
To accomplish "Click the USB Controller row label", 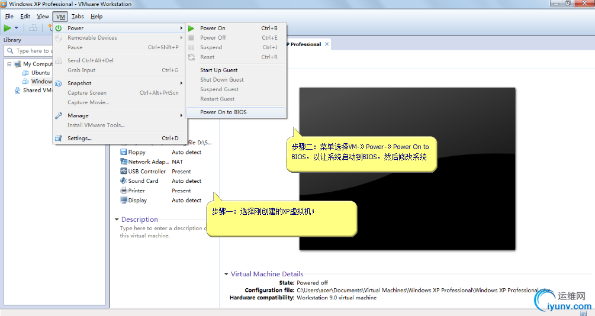I will click(147, 172).
